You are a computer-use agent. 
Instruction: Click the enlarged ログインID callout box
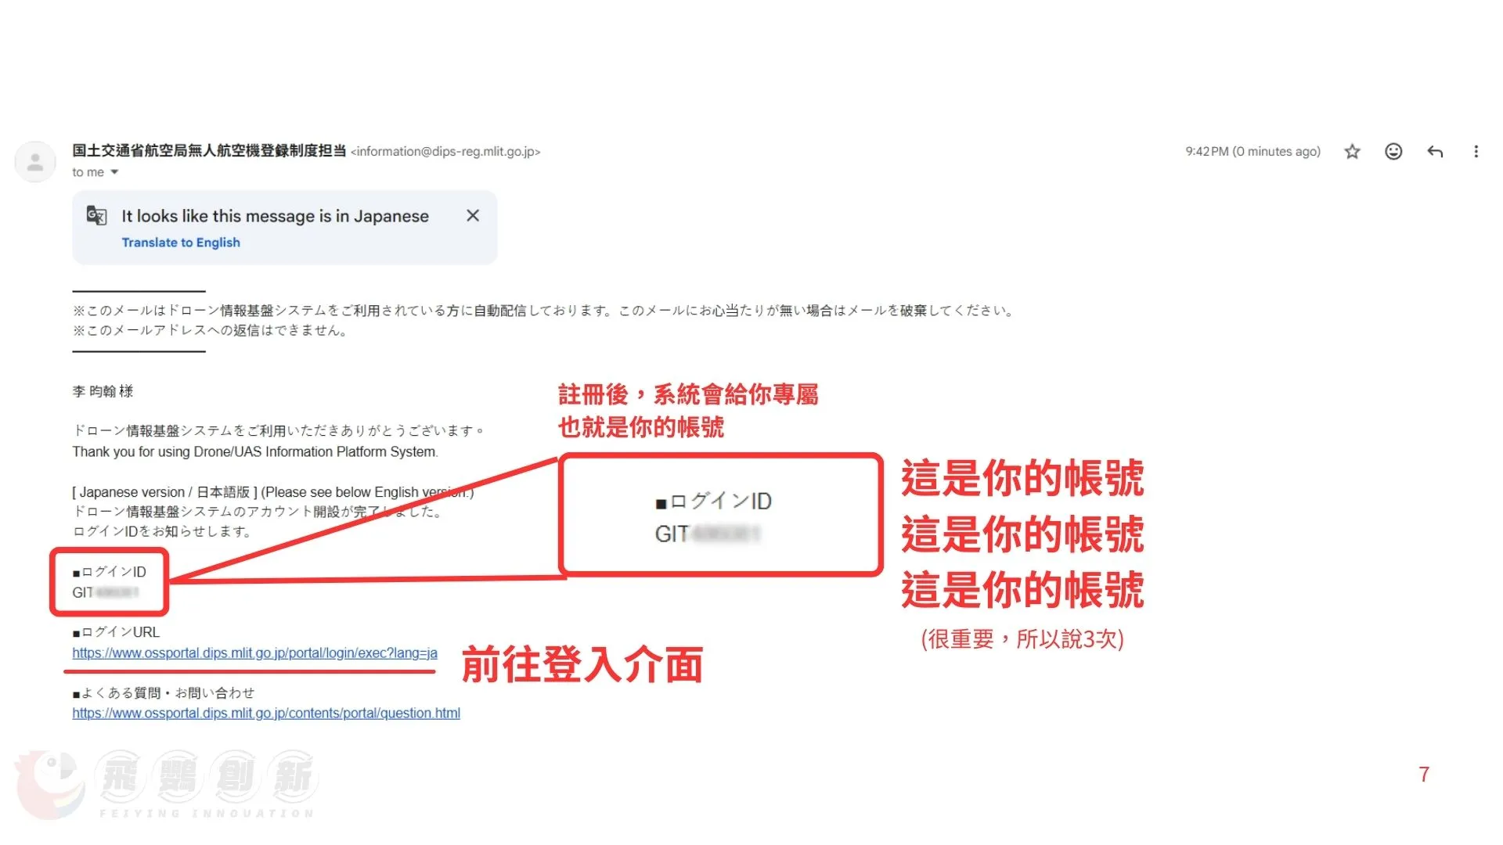721,516
